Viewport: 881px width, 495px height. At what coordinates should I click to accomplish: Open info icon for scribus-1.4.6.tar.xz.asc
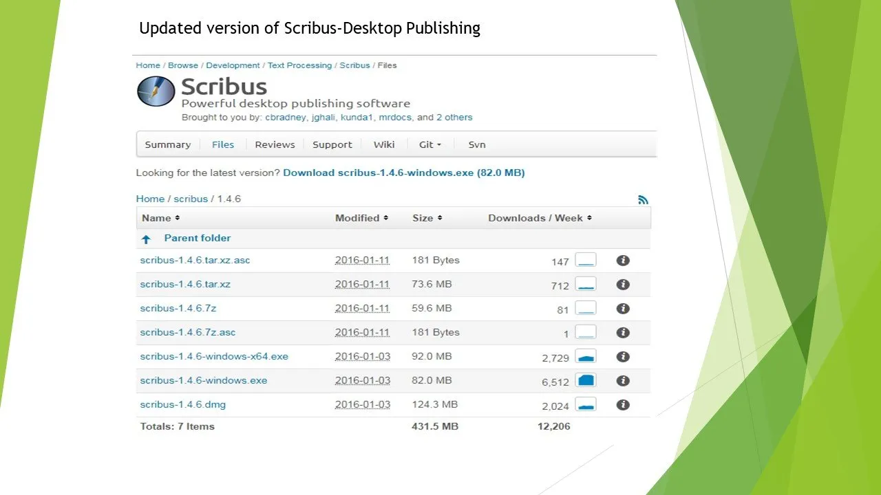[x=623, y=261]
